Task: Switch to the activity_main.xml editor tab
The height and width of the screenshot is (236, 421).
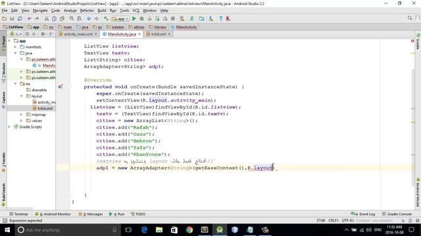Action: (78, 34)
